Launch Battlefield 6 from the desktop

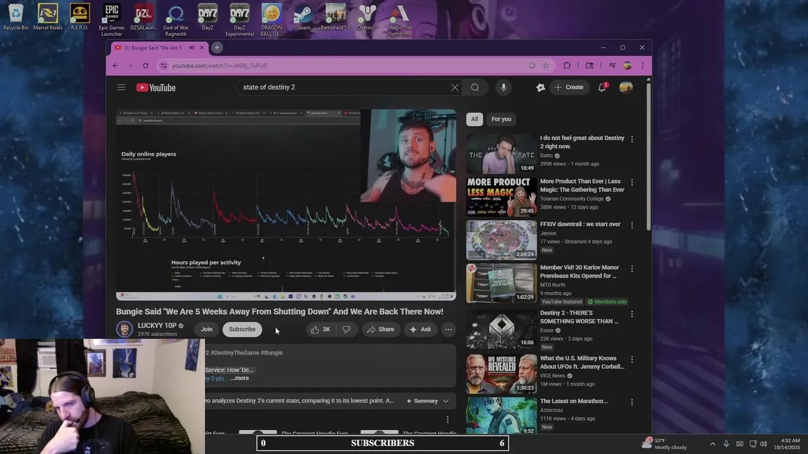336,17
